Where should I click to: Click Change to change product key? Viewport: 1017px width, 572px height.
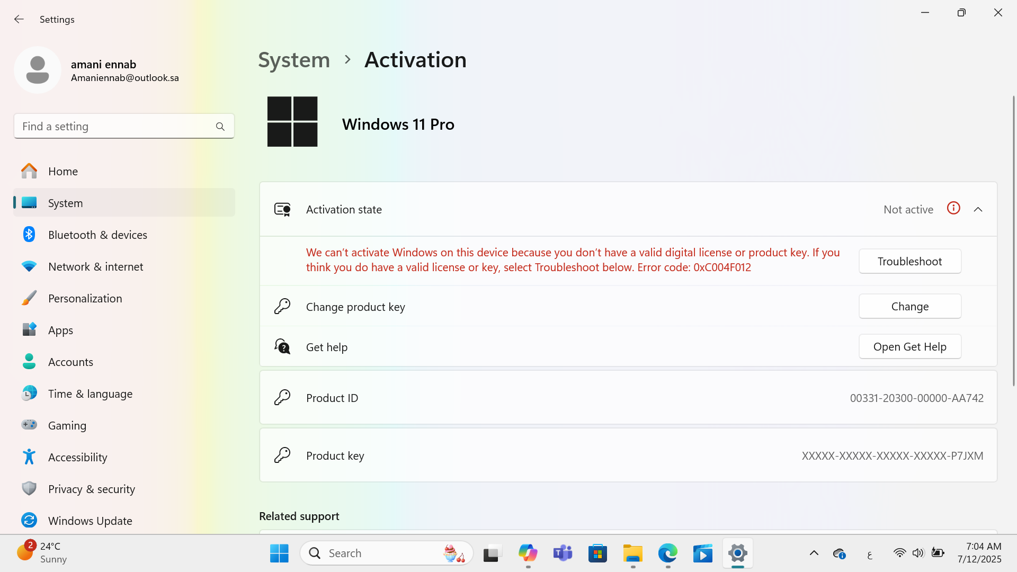pyautogui.click(x=909, y=306)
